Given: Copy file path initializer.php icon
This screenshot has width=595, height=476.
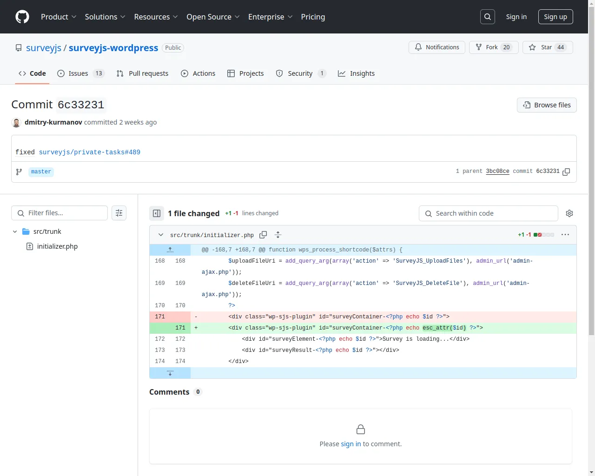Looking at the screenshot, I should [263, 235].
